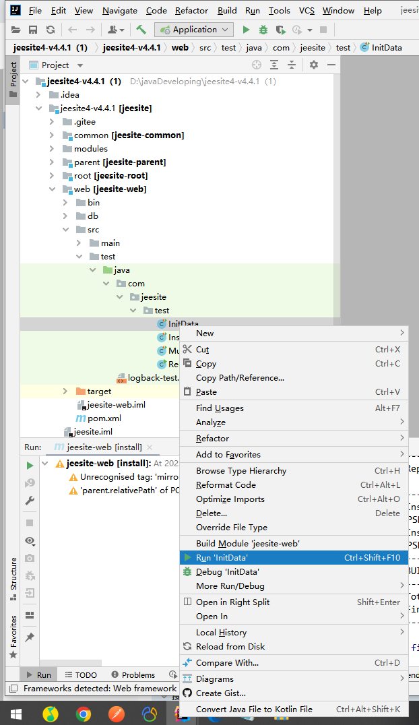Expand the .idea folder
The image size is (419, 725).
(x=38, y=95)
